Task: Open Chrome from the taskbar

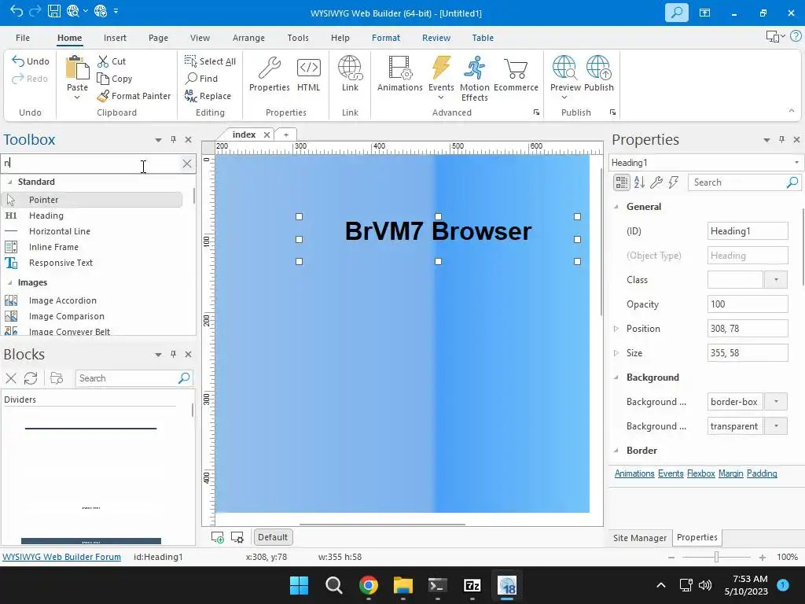Action: click(369, 585)
